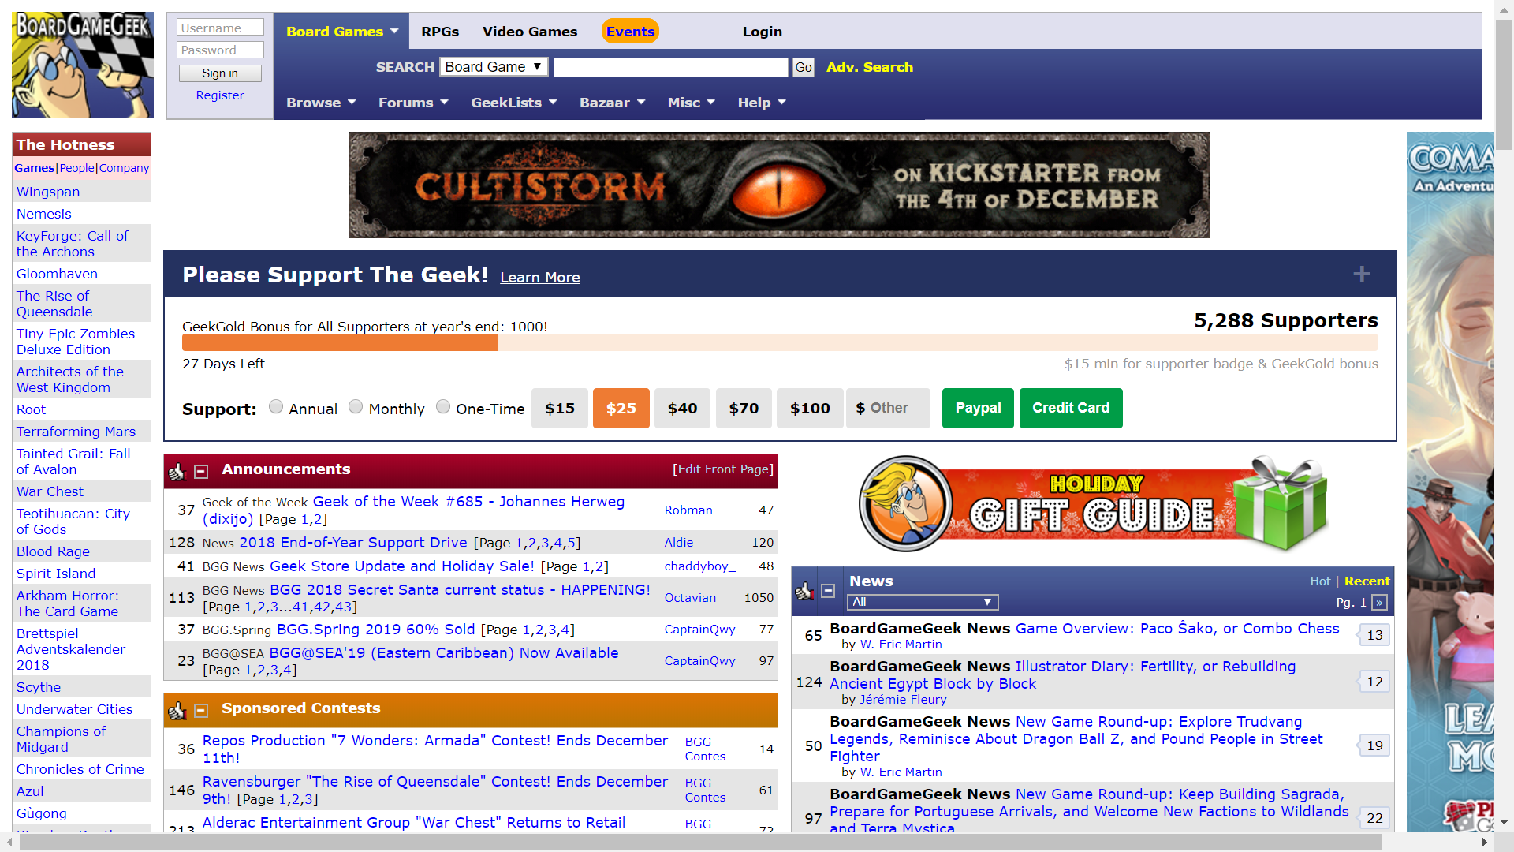
Task: Open the GeekLists menu
Action: coord(513,103)
